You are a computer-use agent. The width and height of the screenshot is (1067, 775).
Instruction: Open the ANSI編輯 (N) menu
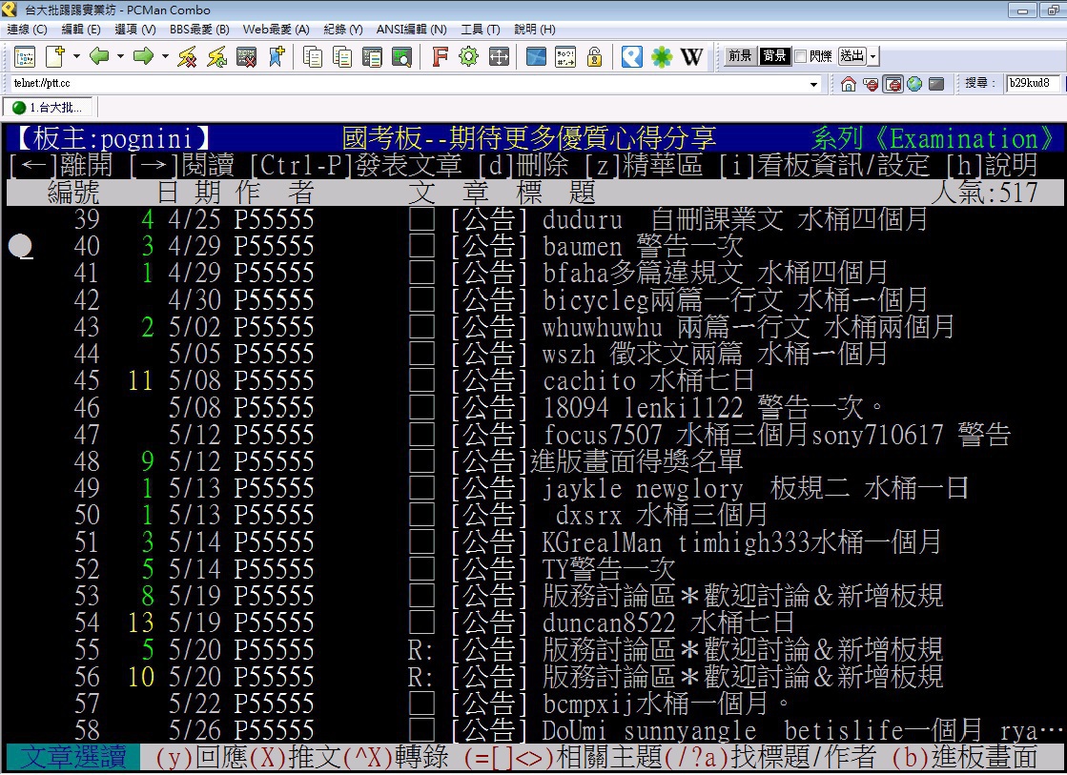[x=412, y=30]
